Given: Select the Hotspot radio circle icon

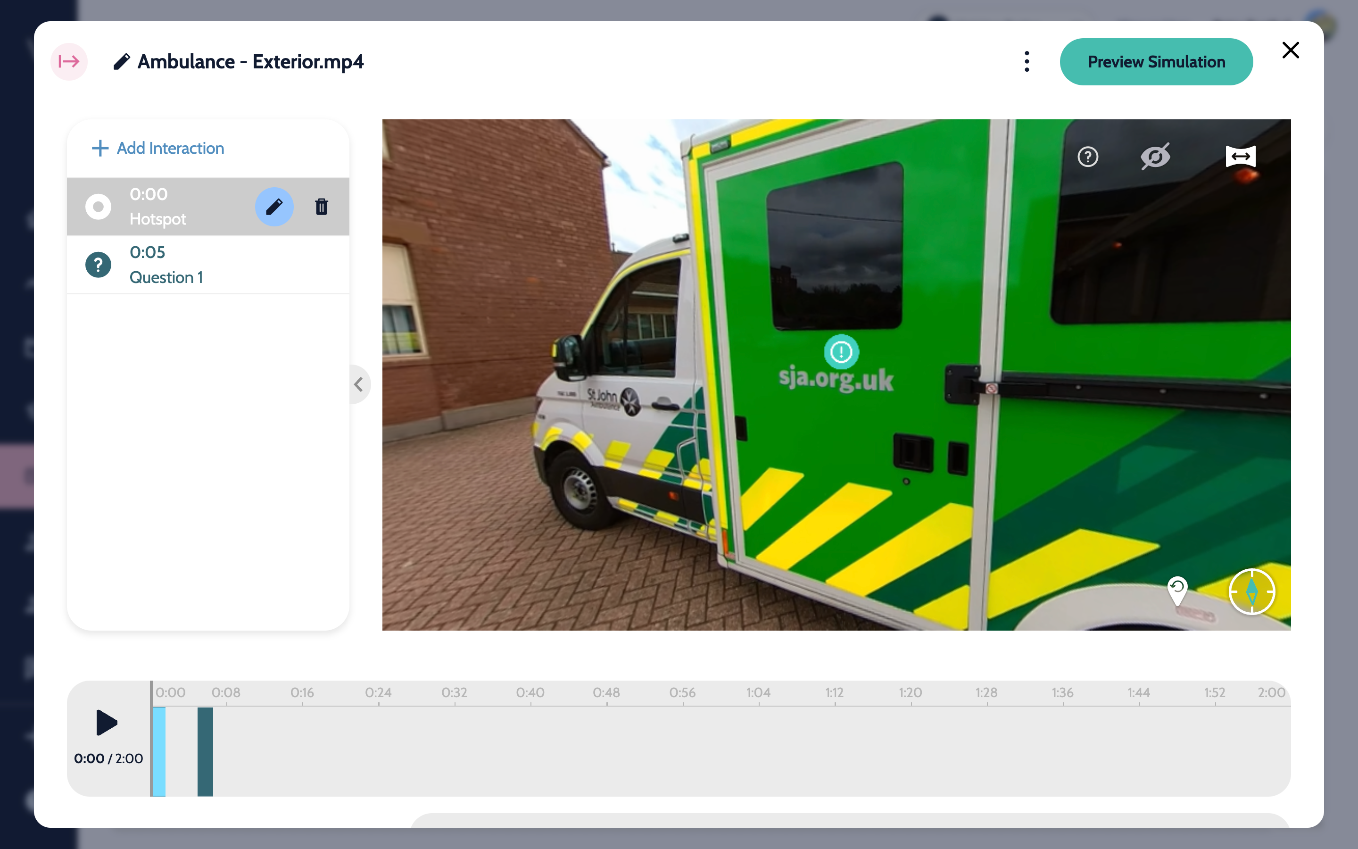Looking at the screenshot, I should [x=98, y=207].
